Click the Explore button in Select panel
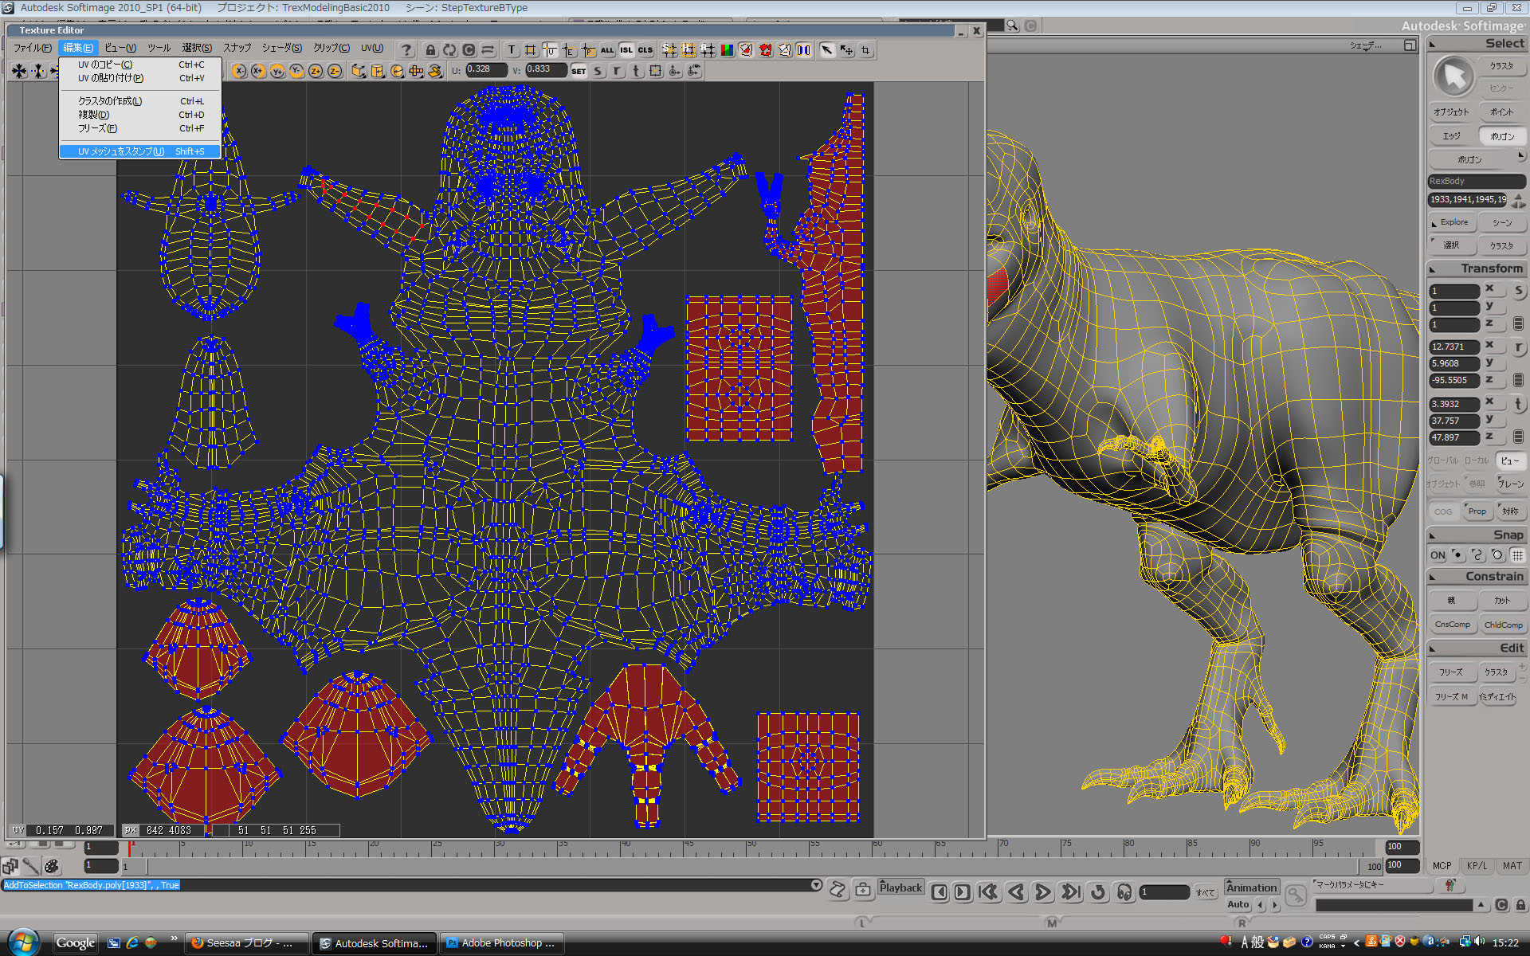 pyautogui.click(x=1452, y=222)
